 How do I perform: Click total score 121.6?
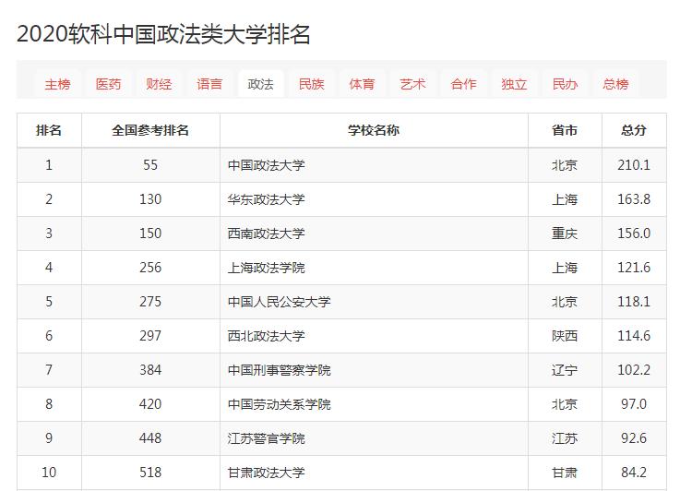click(x=634, y=268)
